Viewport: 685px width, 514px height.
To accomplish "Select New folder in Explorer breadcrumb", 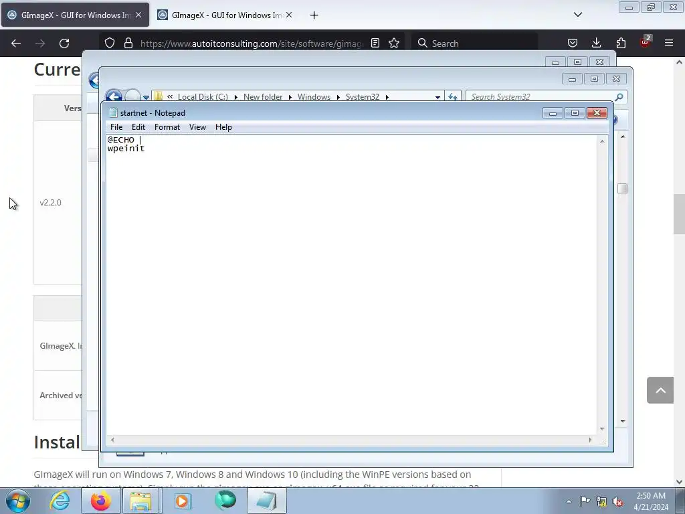I will tap(262, 97).
